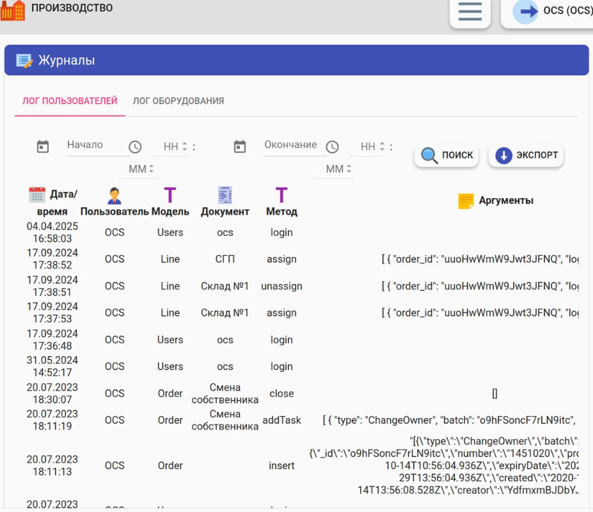
Task: Click the ЭКСПОРТ export button
Action: click(x=526, y=155)
